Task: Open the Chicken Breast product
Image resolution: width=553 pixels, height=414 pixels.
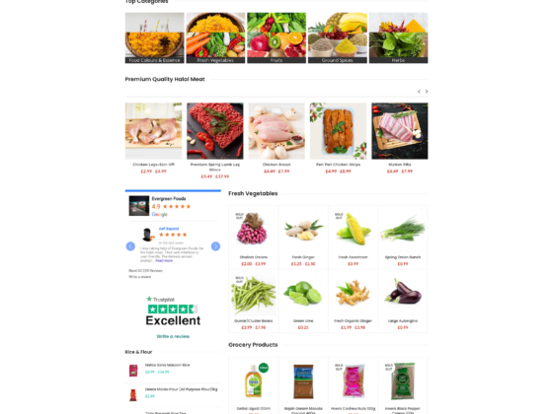Action: tap(276, 165)
